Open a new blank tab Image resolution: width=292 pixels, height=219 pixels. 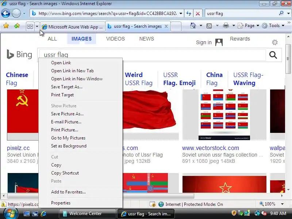click(176, 26)
